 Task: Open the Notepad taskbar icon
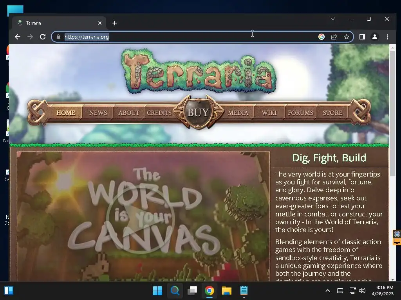[244, 291]
